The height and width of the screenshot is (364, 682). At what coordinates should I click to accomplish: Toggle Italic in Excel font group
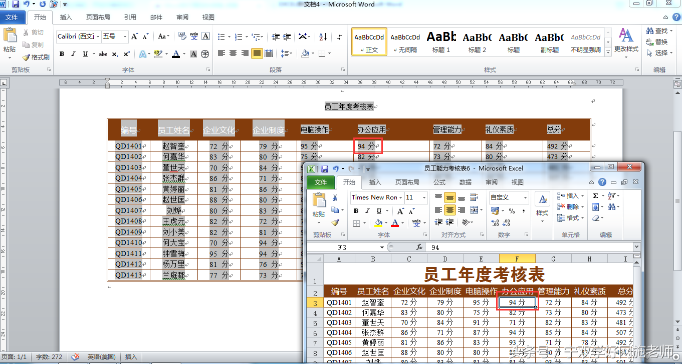pos(367,211)
